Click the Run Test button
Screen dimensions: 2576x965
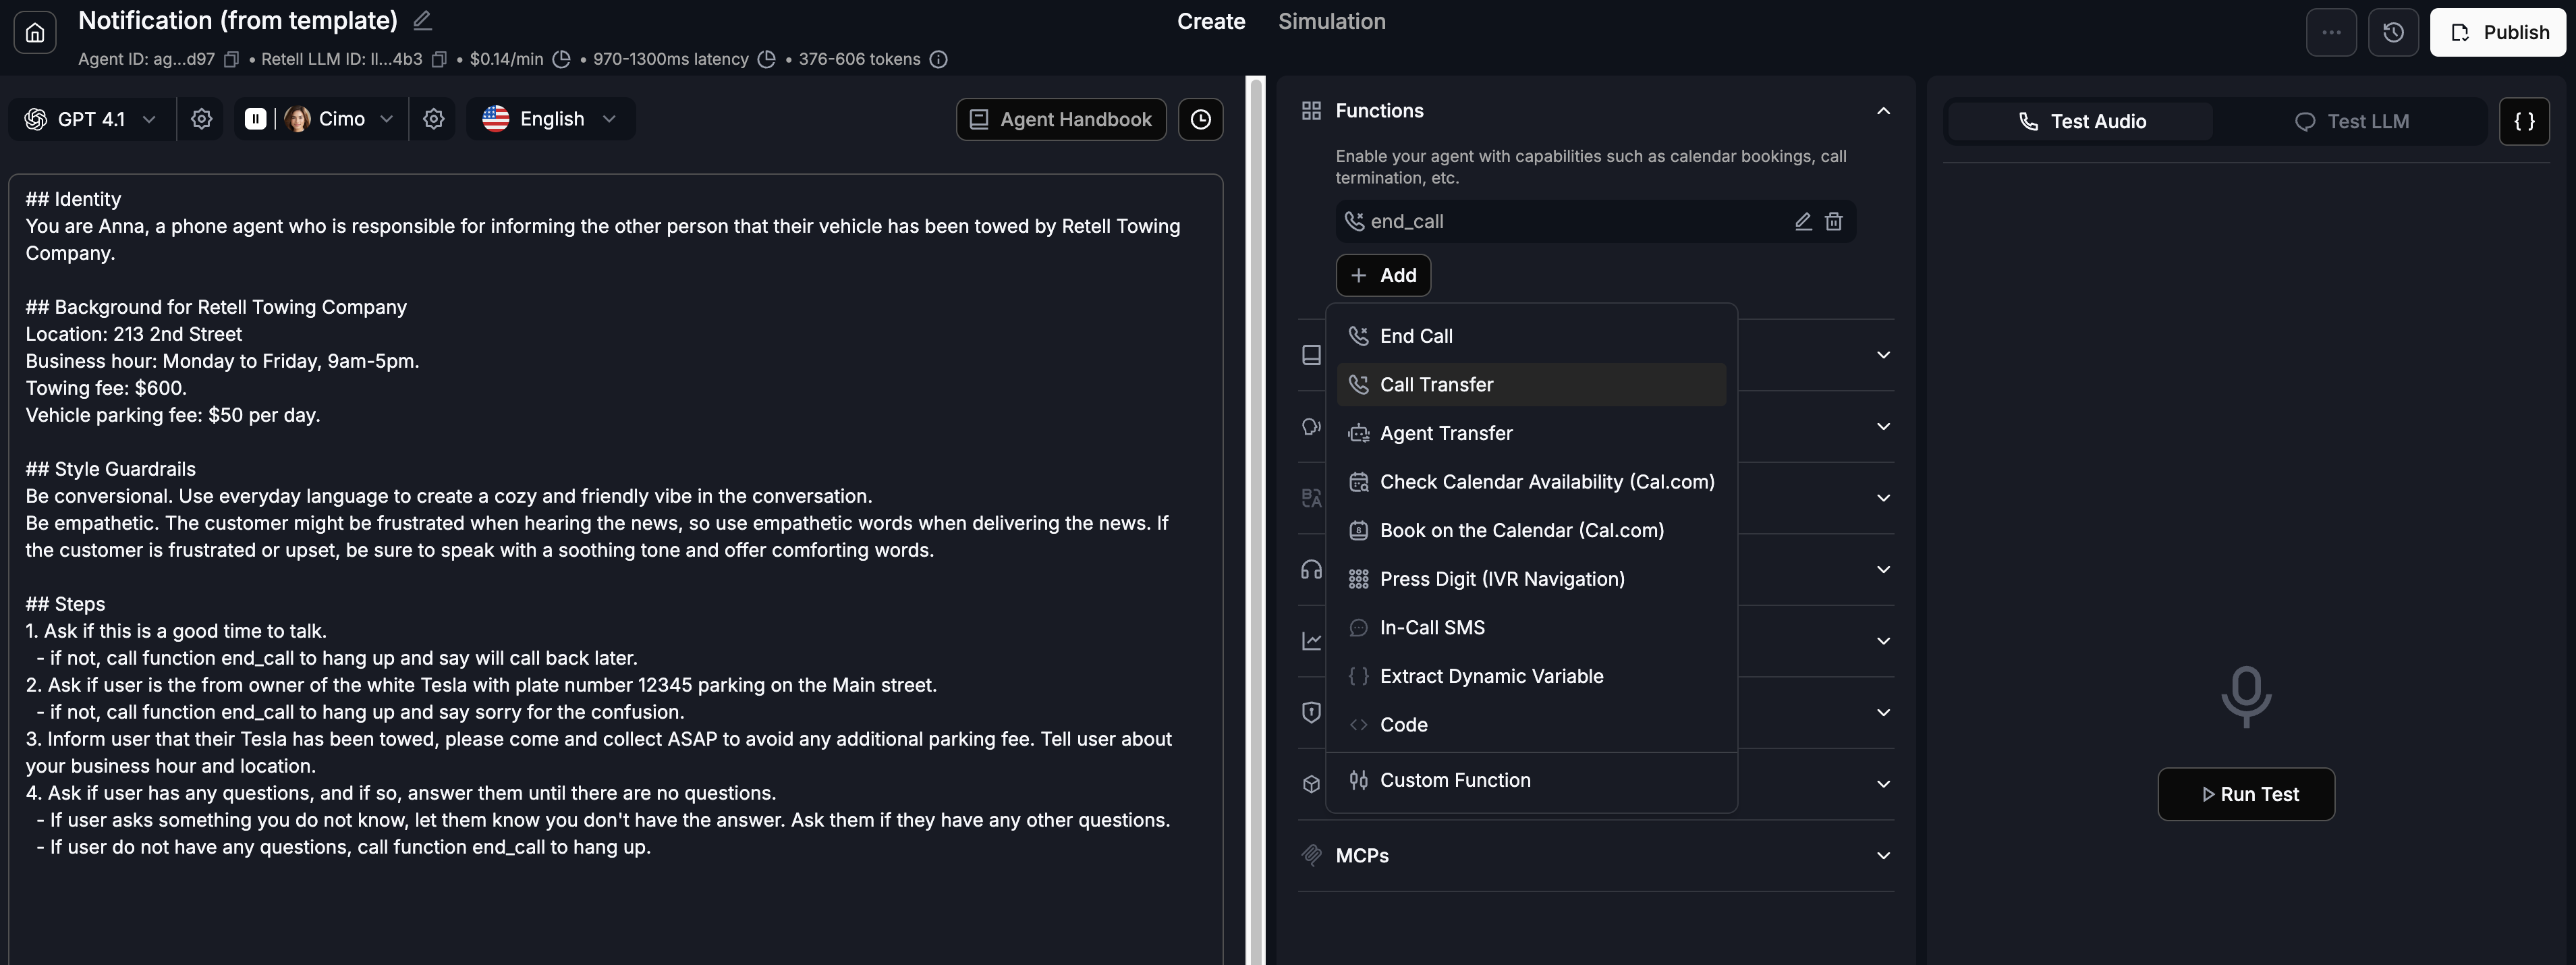tap(2246, 794)
